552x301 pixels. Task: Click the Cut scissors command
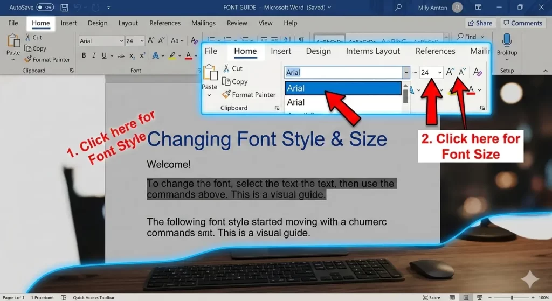tap(33, 37)
